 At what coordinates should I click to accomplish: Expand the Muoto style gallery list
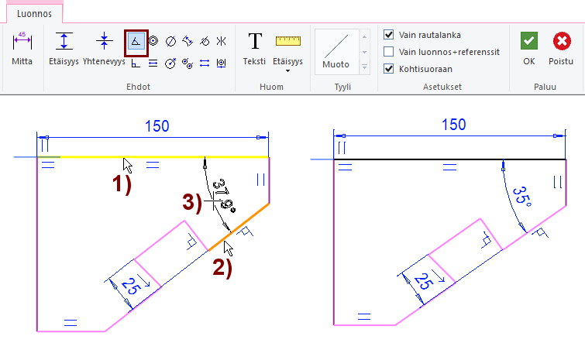pyautogui.click(x=364, y=67)
